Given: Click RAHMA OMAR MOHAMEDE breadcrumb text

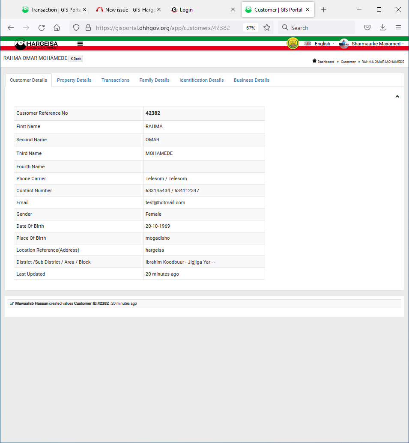Looking at the screenshot, I should (383, 62).
